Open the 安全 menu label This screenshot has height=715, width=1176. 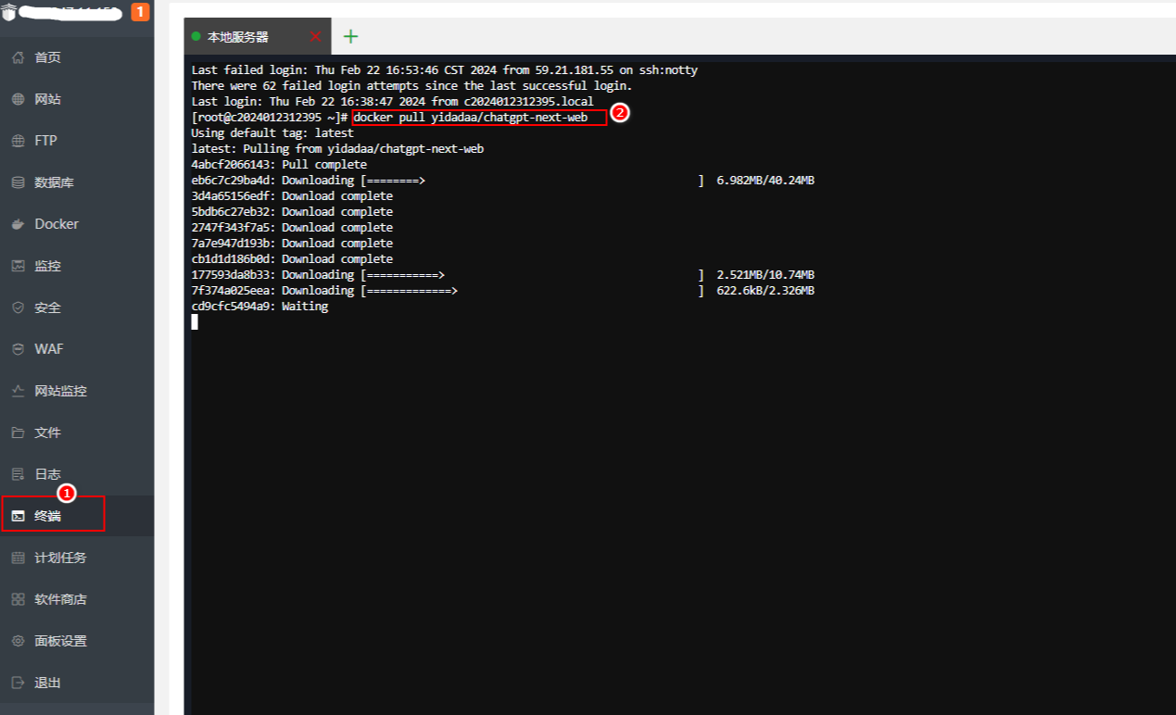tap(48, 307)
